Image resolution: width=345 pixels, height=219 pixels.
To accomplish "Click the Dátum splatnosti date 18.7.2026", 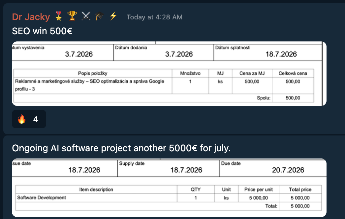I will pos(281,54).
